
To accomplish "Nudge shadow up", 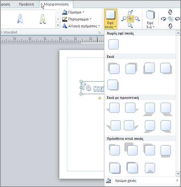I will 131,12.
